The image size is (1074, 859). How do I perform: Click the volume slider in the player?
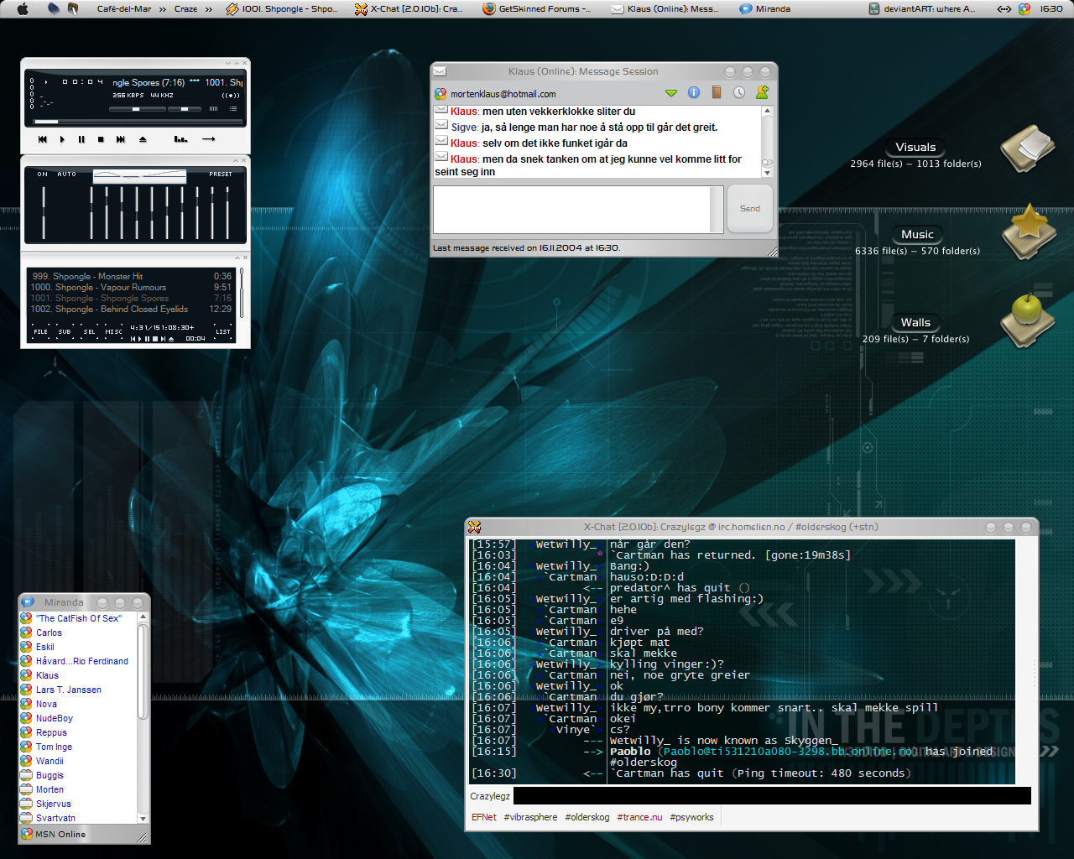[137, 108]
